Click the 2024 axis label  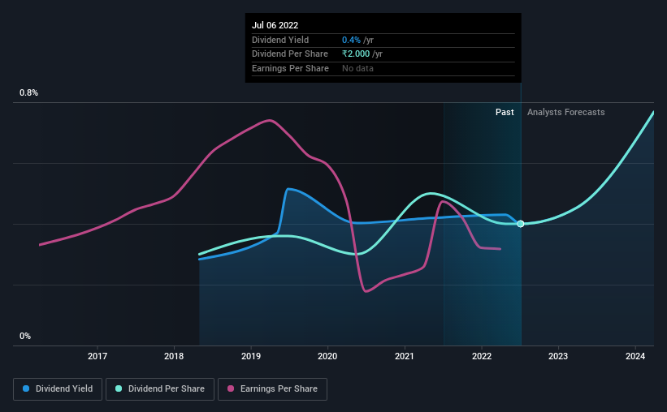(x=635, y=356)
